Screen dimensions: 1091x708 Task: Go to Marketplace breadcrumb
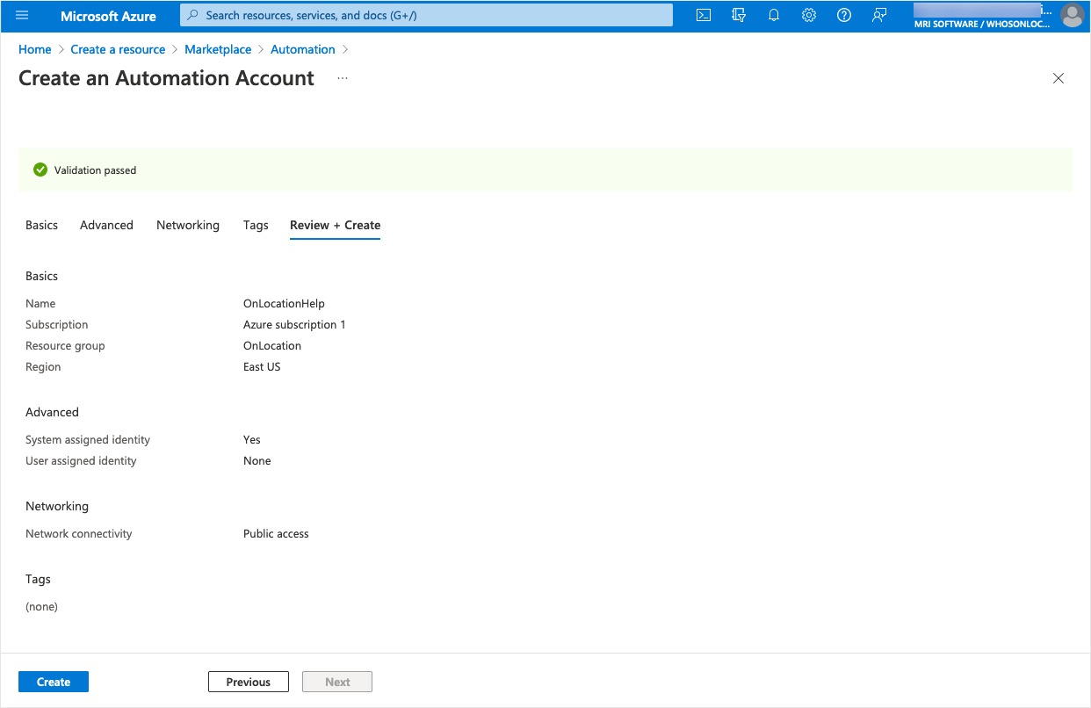(x=218, y=49)
